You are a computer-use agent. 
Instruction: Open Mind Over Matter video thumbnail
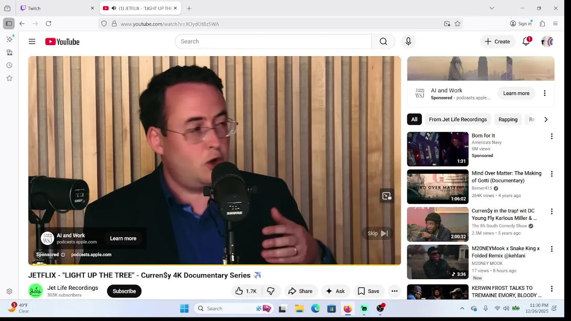pos(438,187)
